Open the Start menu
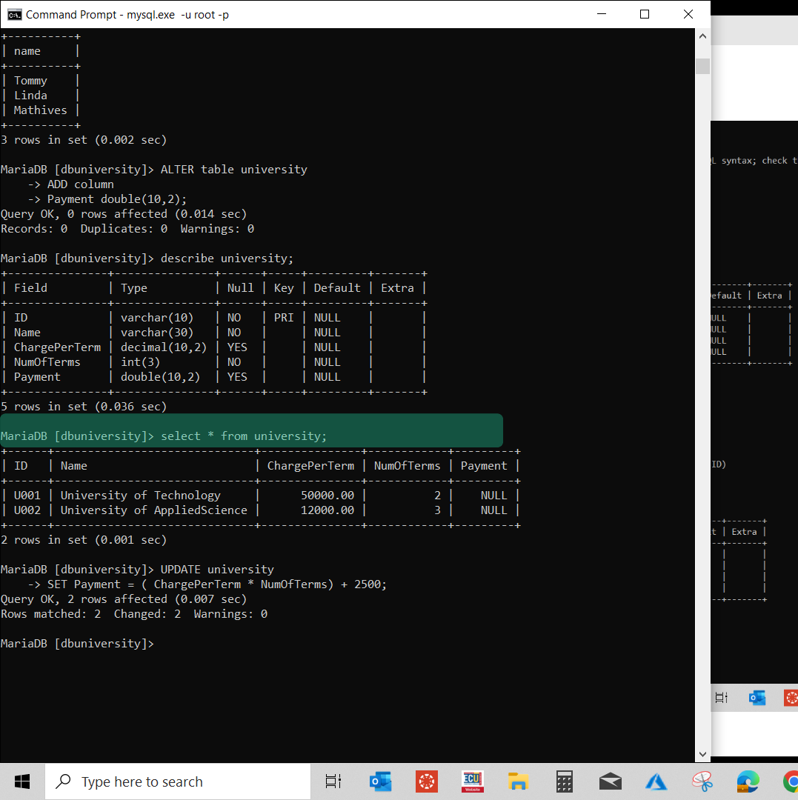The width and height of the screenshot is (798, 800). tap(21, 781)
